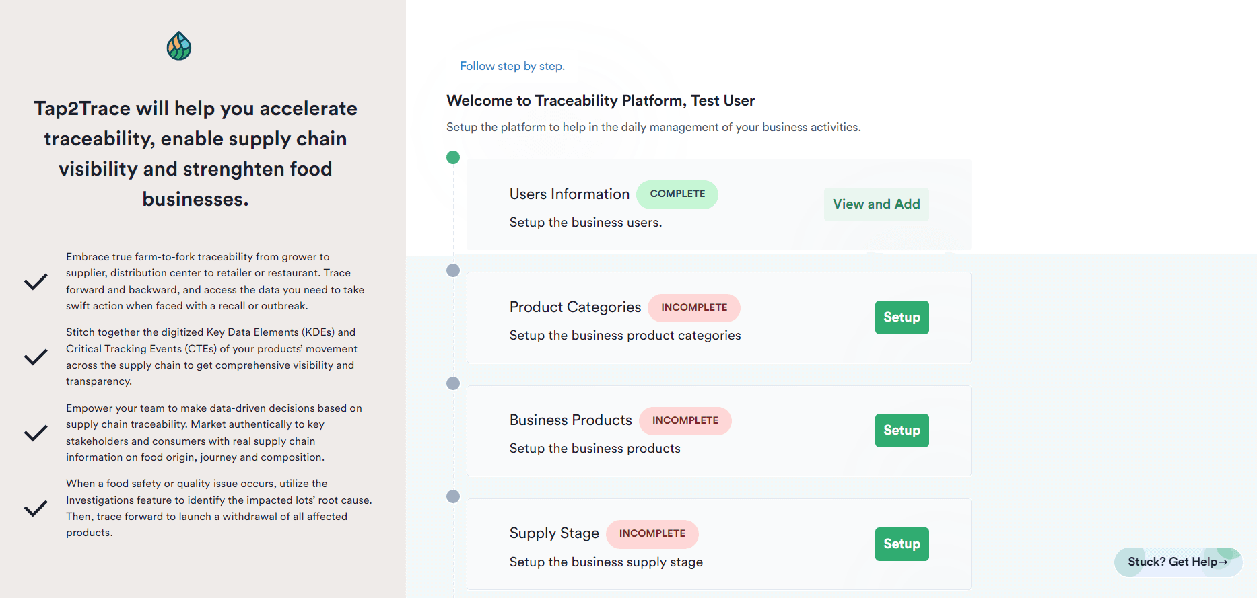Open the Stuck? Get Help button
This screenshot has width=1257, height=598.
pyautogui.click(x=1178, y=562)
